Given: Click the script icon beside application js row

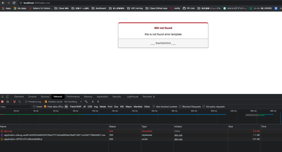Looking at the screenshot, I should point(2,139).
